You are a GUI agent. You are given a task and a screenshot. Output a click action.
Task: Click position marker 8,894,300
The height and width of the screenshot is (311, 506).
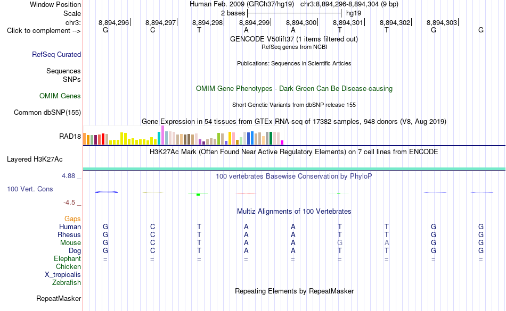click(301, 22)
